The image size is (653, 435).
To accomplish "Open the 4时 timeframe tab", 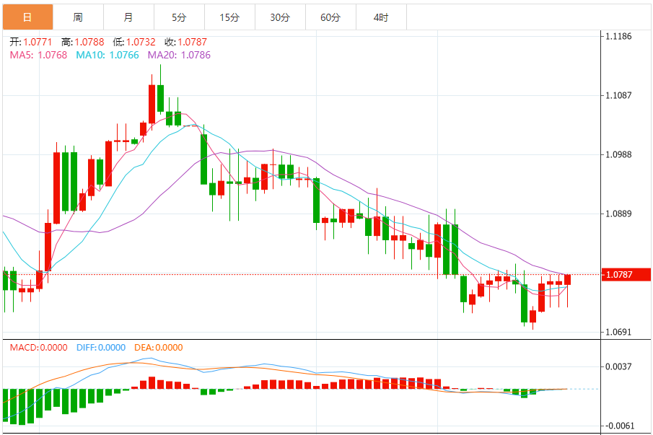I will click(381, 17).
